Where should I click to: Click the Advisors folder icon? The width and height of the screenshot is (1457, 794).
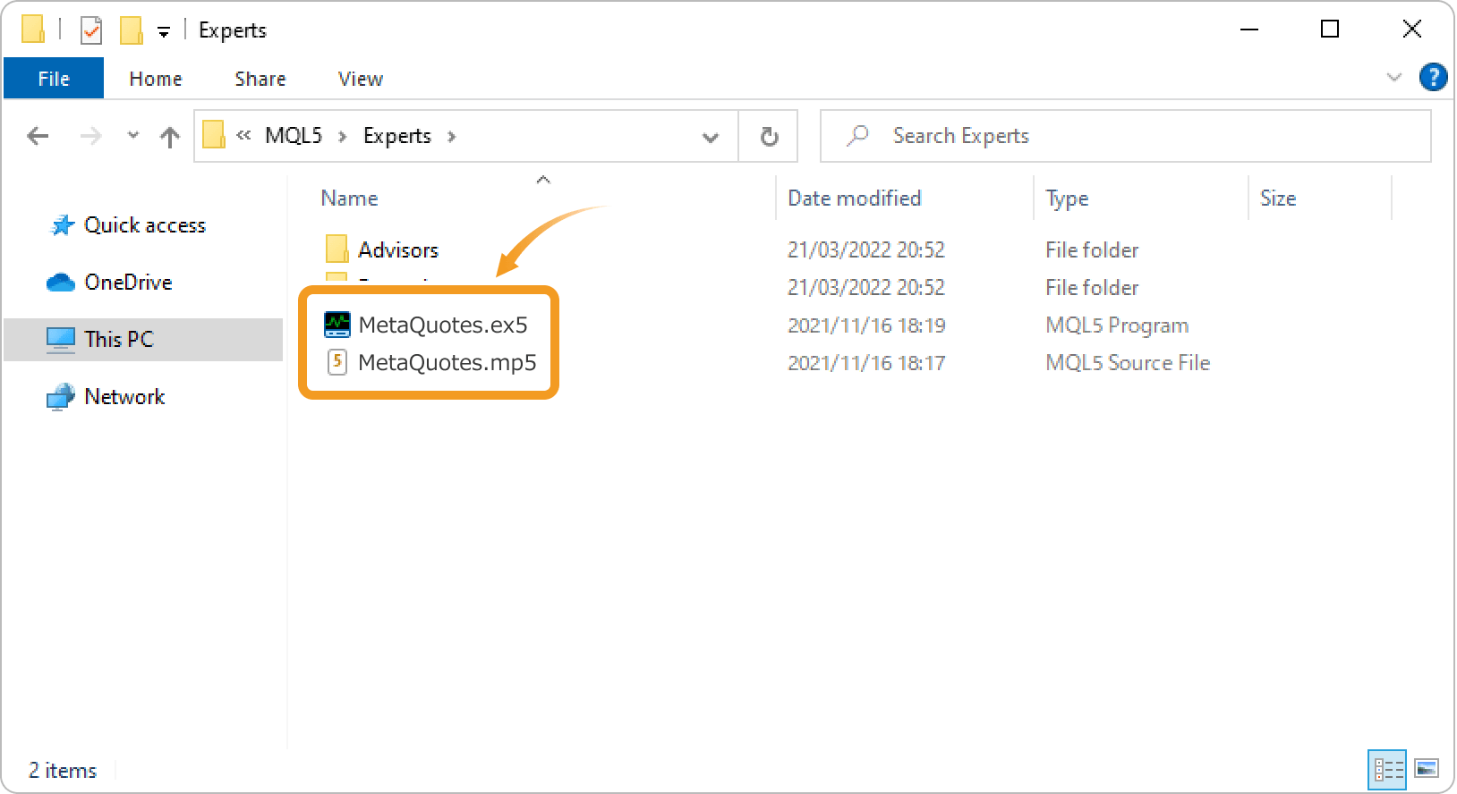337,249
